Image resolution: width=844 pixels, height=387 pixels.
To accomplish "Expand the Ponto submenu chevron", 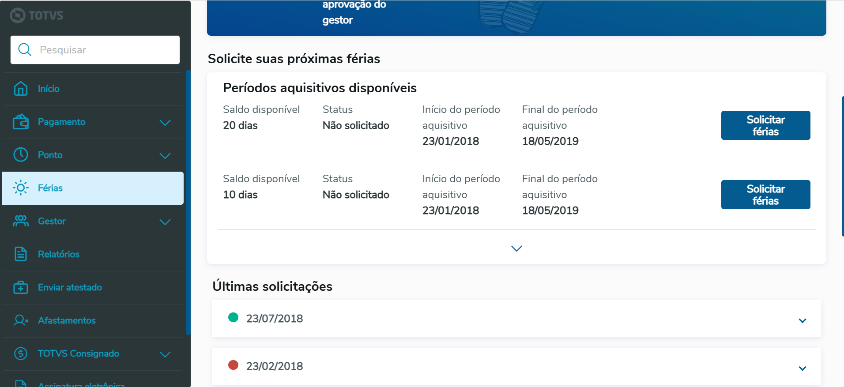I will pos(165,156).
